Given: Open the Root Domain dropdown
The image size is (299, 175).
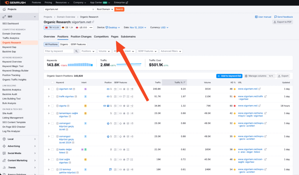Looking at the screenshot, I should [105, 9].
